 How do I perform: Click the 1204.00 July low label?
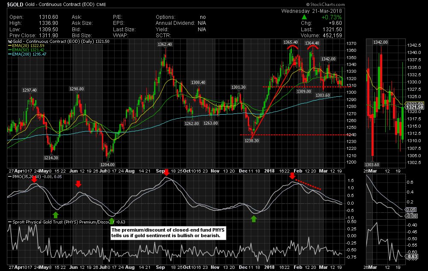tap(107, 164)
